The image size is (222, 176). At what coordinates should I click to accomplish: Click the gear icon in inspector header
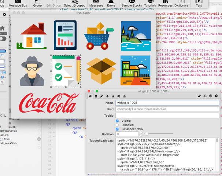pos(216,96)
